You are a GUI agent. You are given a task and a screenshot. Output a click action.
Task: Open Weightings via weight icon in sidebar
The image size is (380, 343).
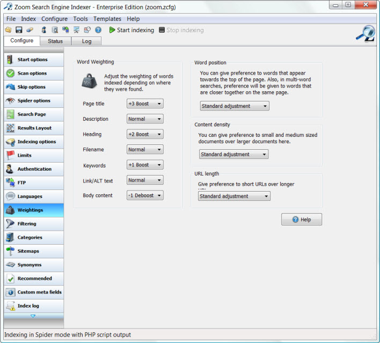tap(10, 210)
